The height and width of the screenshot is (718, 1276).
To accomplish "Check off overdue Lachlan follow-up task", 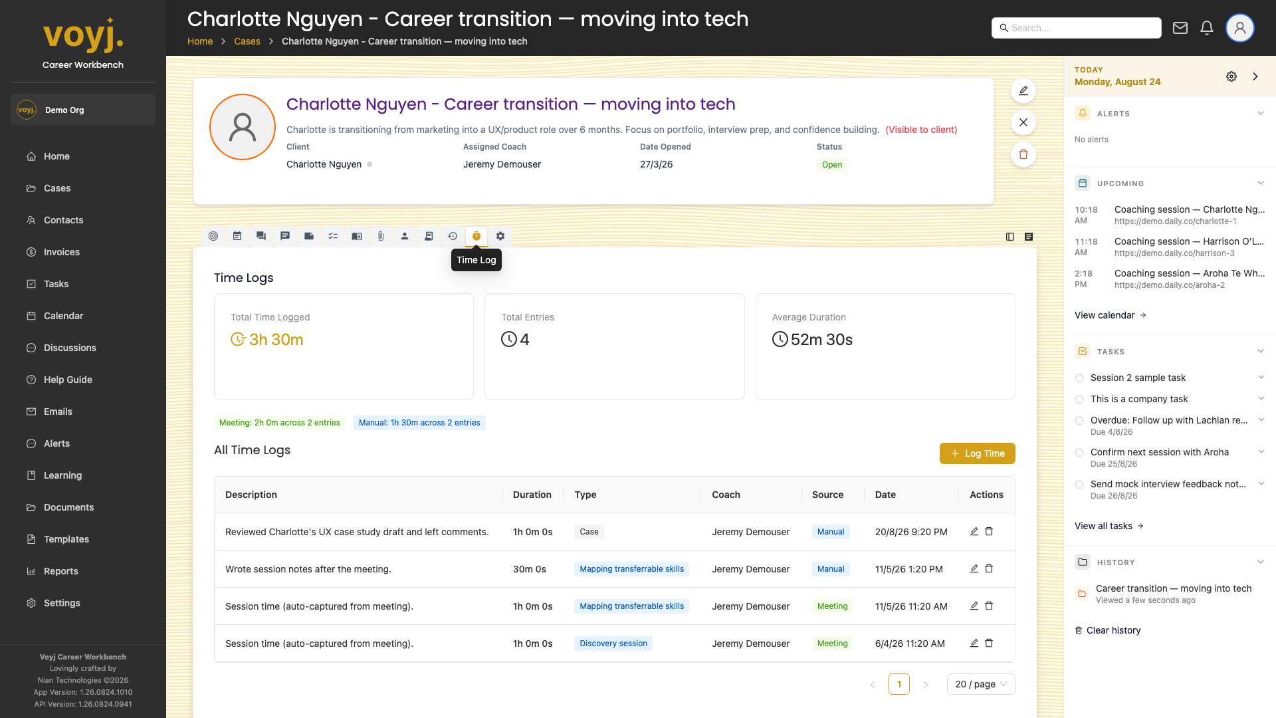I will tap(1079, 421).
